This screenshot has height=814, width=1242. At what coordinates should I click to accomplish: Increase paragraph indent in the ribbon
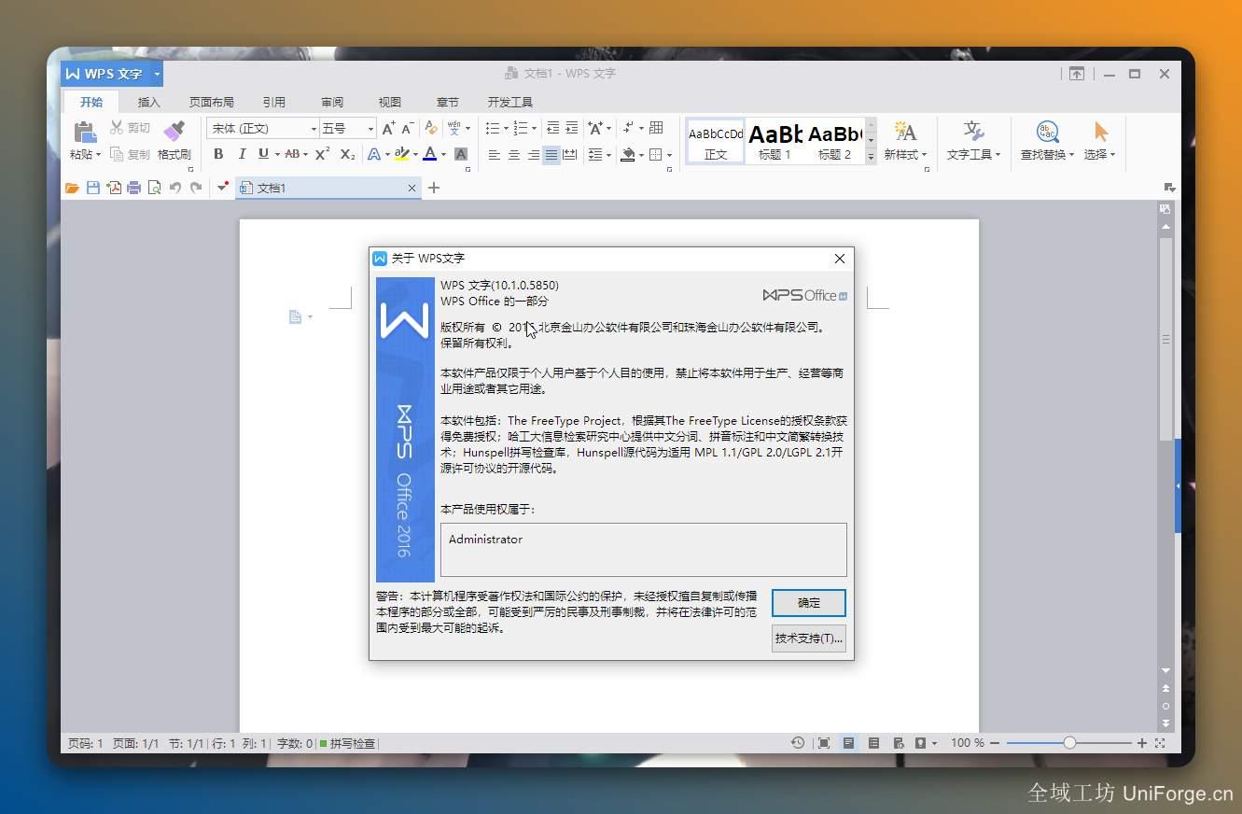click(572, 128)
